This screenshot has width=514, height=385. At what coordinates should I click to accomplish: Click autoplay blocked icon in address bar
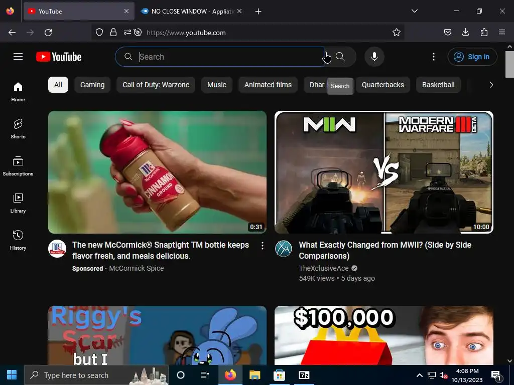tap(138, 32)
